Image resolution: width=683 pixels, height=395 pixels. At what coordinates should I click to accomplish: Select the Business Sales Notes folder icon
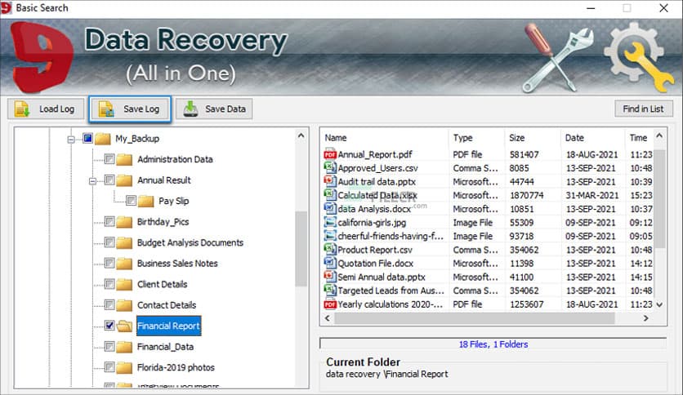pos(124,264)
